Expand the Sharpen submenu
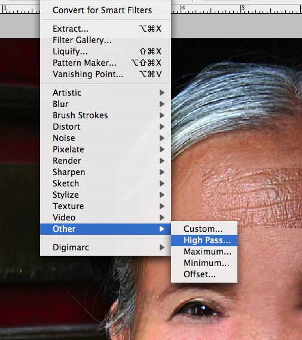This screenshot has width=302, height=340. 105,172
